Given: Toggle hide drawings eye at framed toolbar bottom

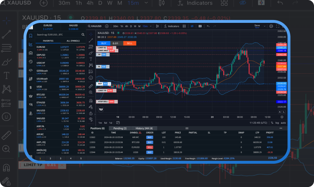Looking at the screenshot, I should (91, 119).
